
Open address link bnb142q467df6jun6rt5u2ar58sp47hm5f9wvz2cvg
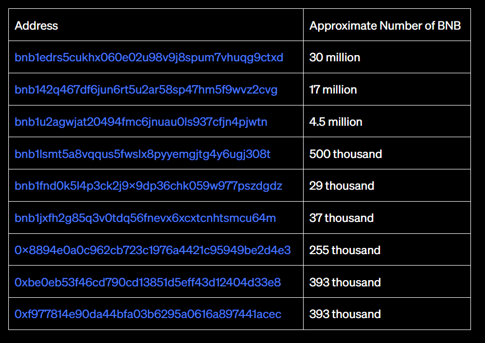(x=146, y=90)
